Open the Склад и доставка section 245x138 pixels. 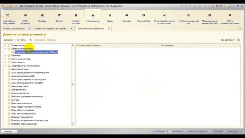click(x=76, y=19)
